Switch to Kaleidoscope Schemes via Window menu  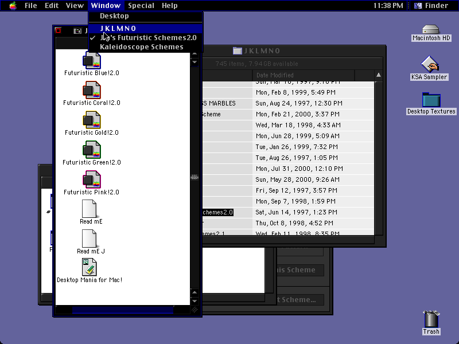(145, 47)
